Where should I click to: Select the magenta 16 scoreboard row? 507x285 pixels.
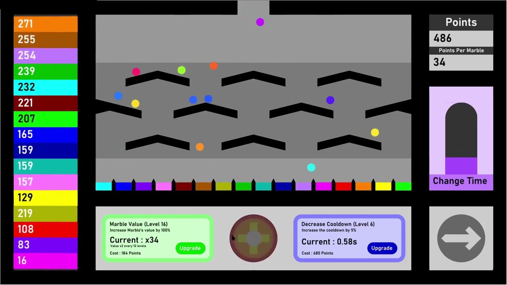coord(46,261)
